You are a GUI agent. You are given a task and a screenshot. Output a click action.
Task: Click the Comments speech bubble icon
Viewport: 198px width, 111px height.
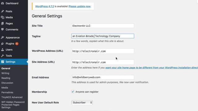(2, 30)
